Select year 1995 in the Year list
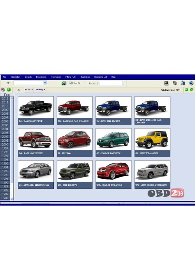This screenshot has width=195, height=280. tap(5, 164)
